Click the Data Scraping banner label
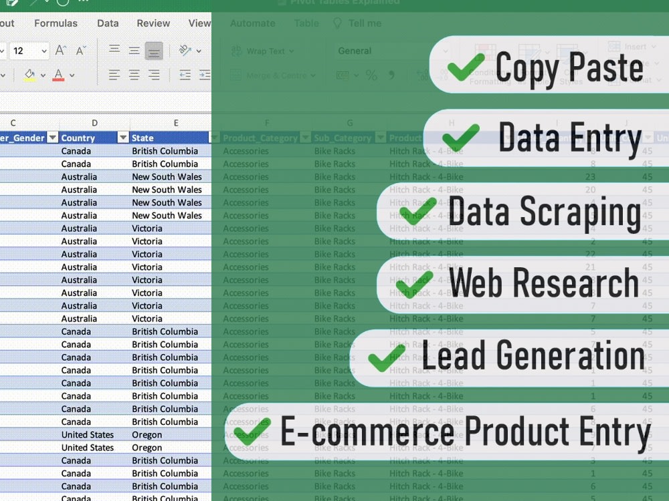Screen dimensions: 669x501 545,212
